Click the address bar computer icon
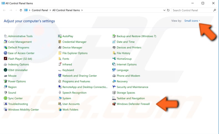 tap(26, 10)
